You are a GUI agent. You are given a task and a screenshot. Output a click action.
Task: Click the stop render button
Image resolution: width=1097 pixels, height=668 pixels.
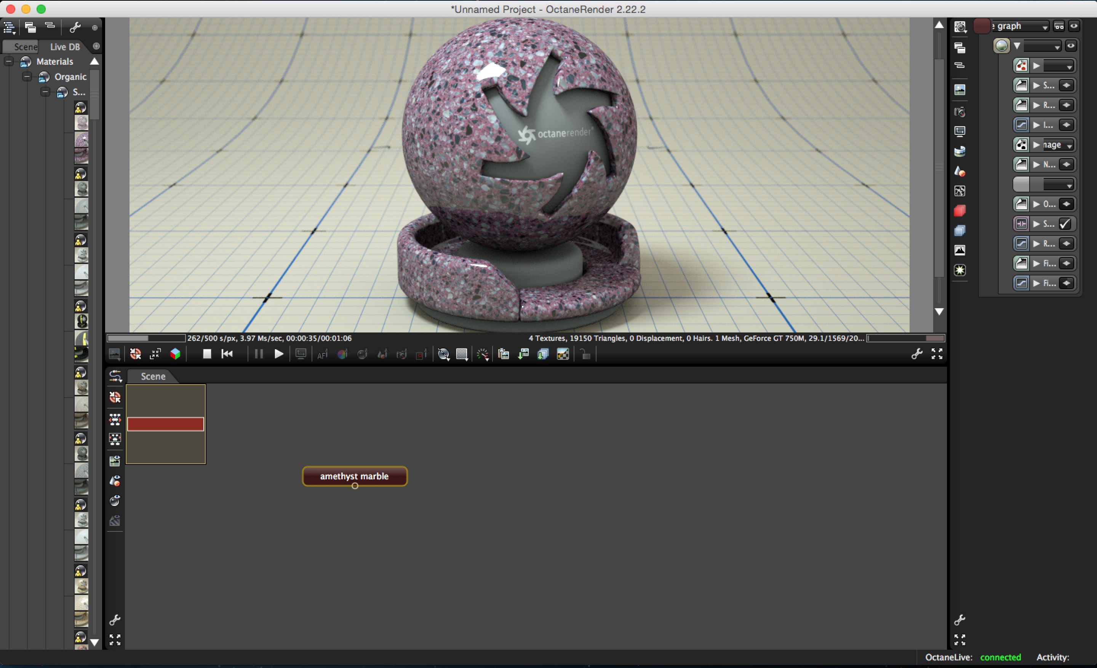pyautogui.click(x=207, y=354)
